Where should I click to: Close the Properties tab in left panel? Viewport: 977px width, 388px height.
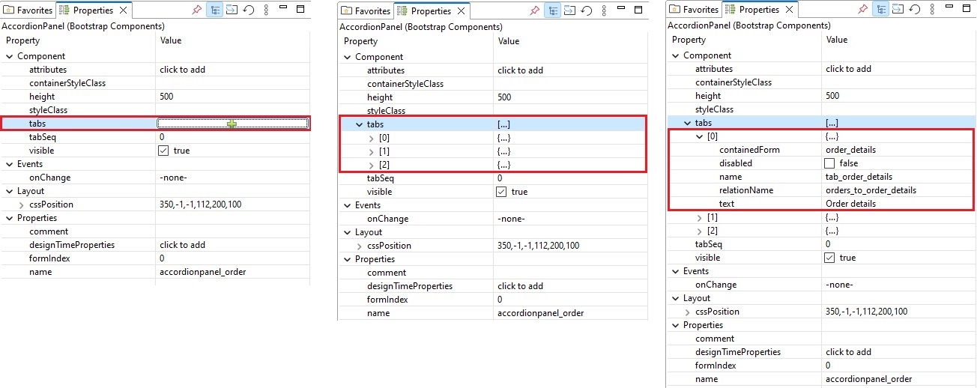[124, 10]
